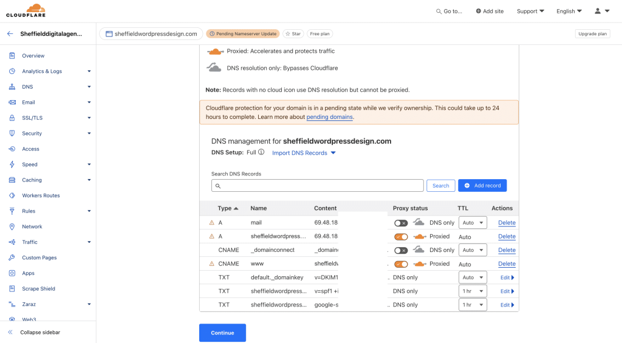Click the Cloudflare logo
Viewport: 622px width, 343px height.
(x=26, y=11)
